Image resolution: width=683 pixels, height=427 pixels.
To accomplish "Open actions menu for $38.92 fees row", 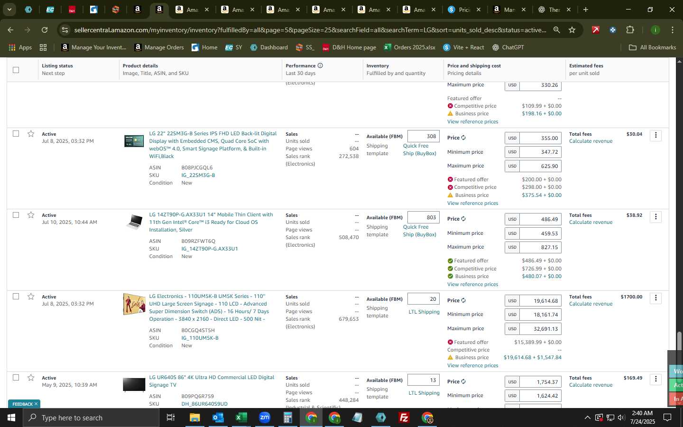I will 656,217.
